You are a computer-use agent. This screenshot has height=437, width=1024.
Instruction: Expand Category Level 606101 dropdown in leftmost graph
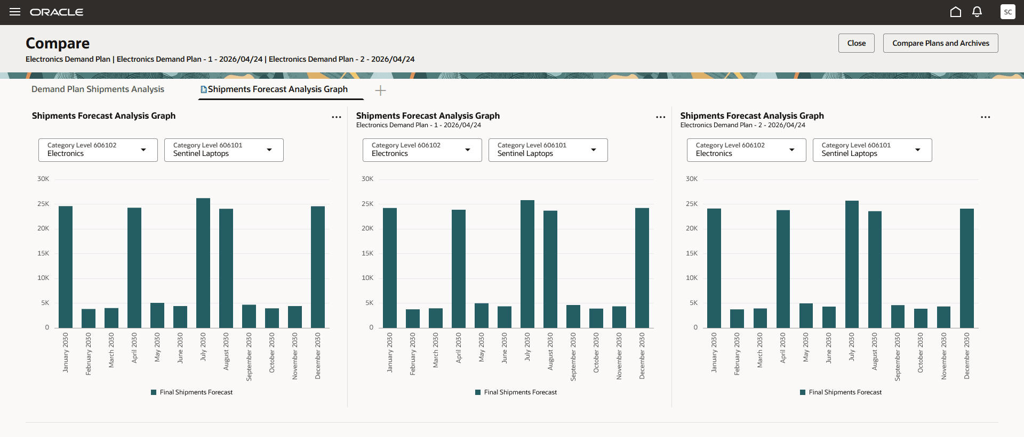coord(224,150)
